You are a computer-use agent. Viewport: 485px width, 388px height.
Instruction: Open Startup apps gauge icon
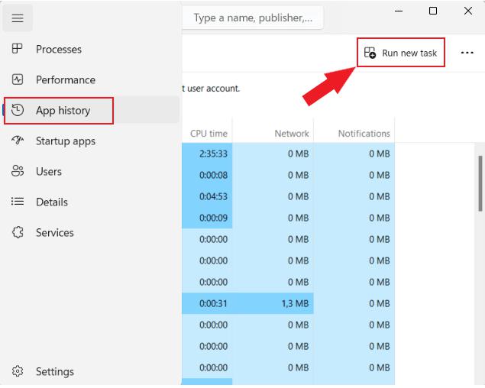click(18, 141)
